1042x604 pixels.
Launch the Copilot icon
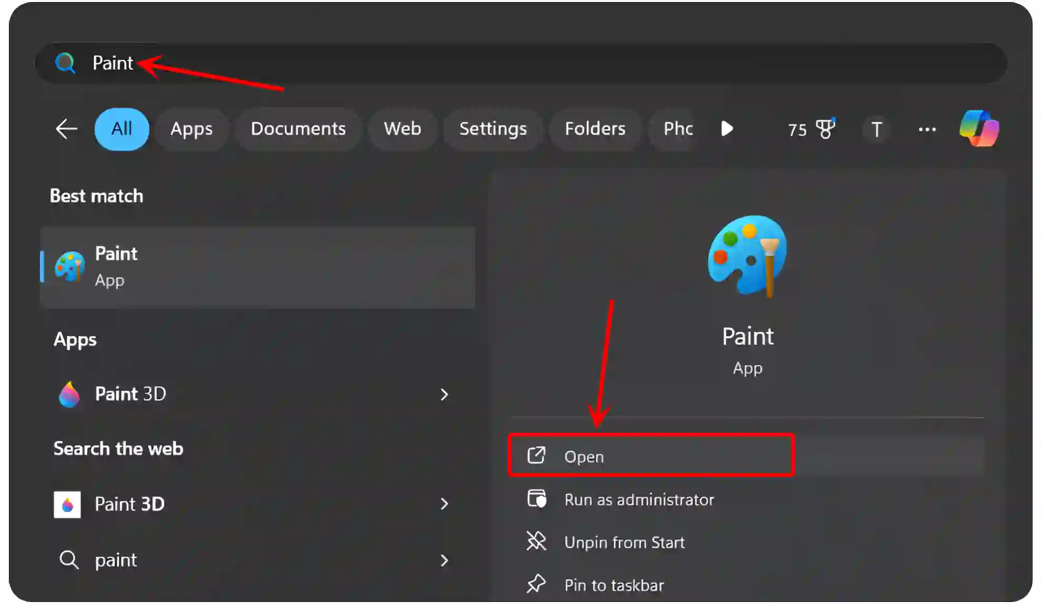979,129
